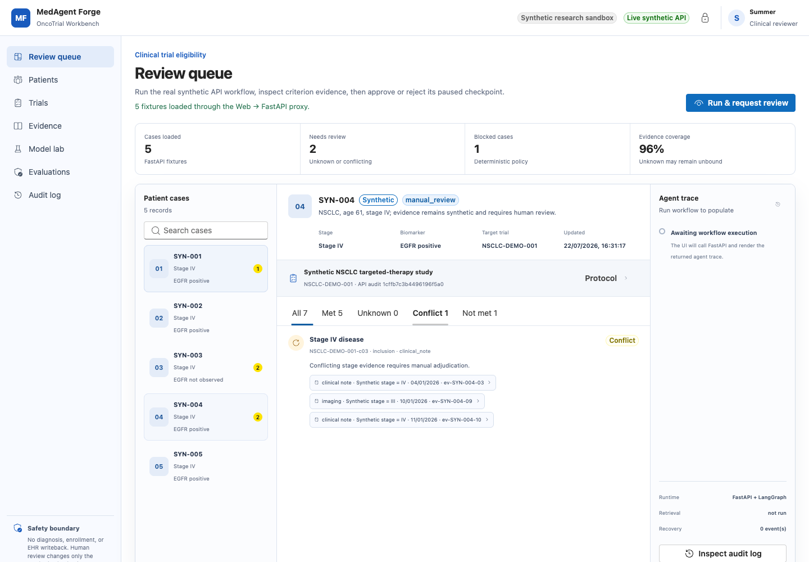809x562 pixels.
Task: Click the Synthetic NSCLC targeted-therapy study title
Action: [x=368, y=272]
